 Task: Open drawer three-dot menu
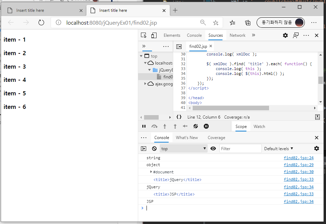(144, 138)
